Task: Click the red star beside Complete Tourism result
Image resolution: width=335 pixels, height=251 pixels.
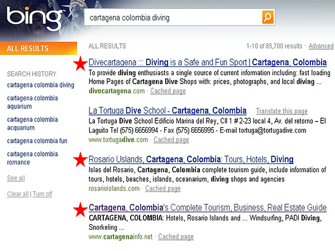Action: [x=81, y=209]
